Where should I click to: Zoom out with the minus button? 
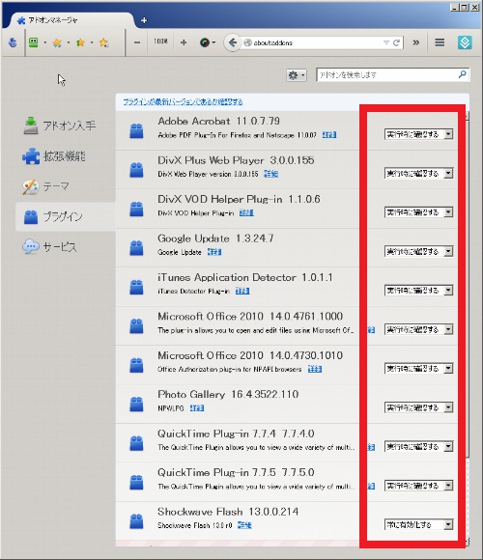[x=137, y=42]
